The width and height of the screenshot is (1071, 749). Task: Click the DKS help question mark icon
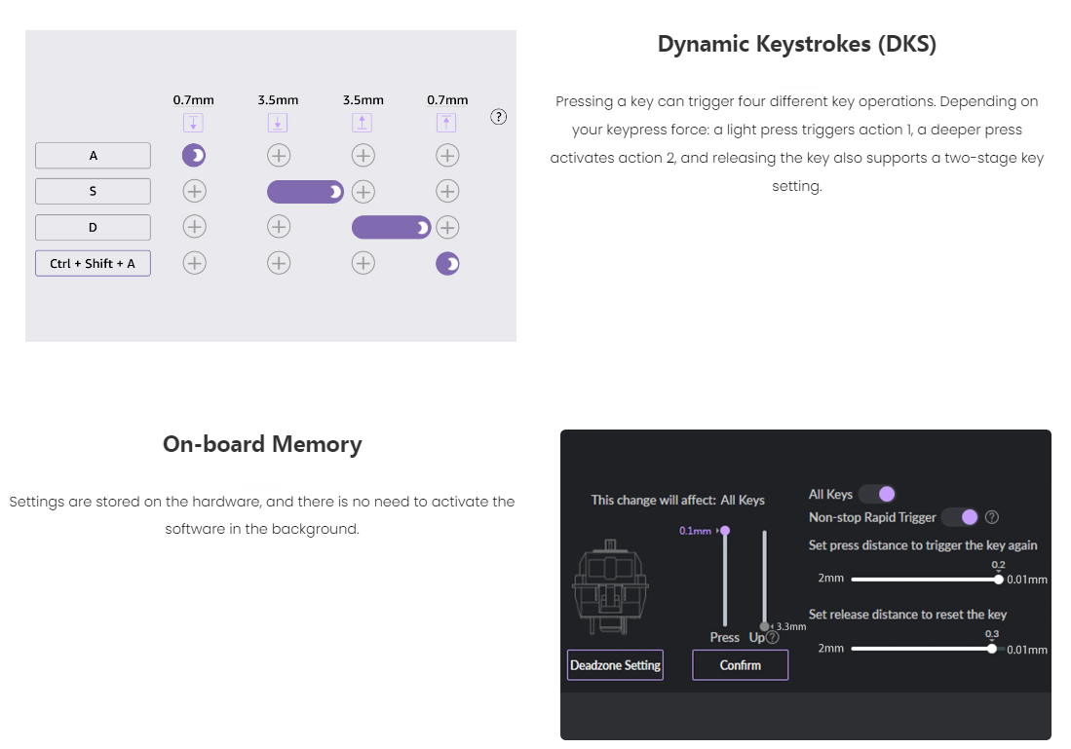click(499, 117)
